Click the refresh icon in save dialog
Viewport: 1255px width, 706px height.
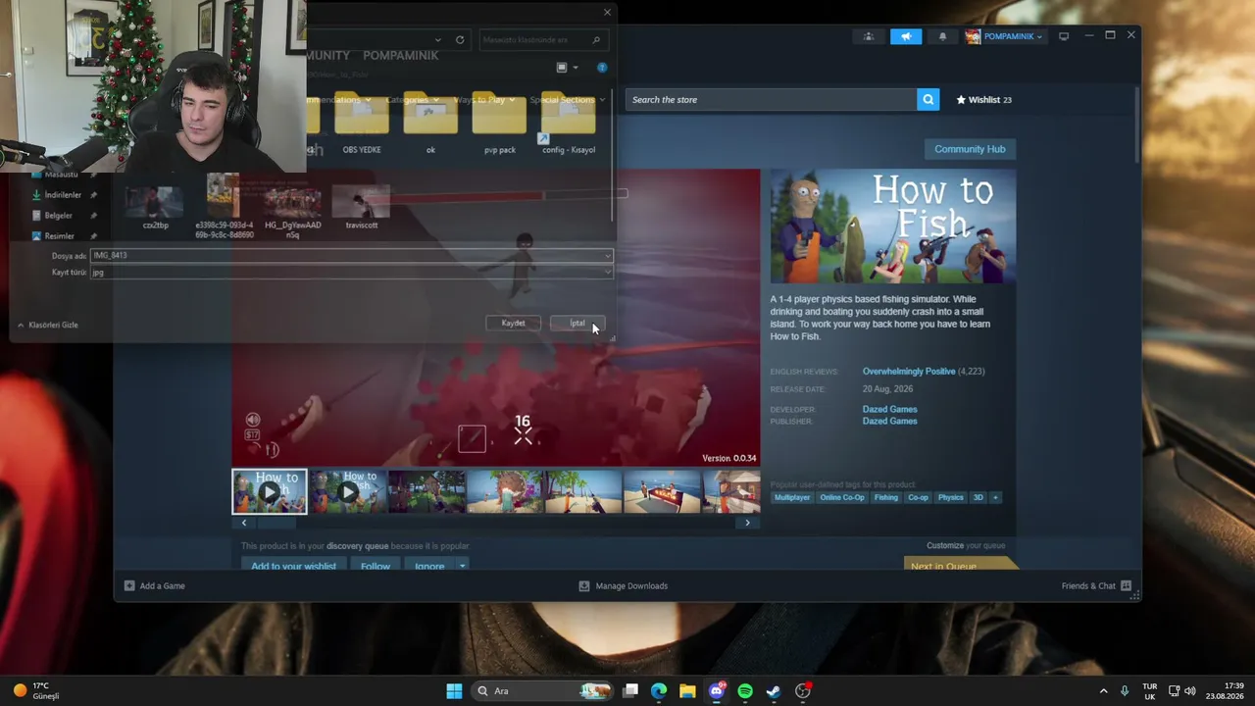[460, 40]
